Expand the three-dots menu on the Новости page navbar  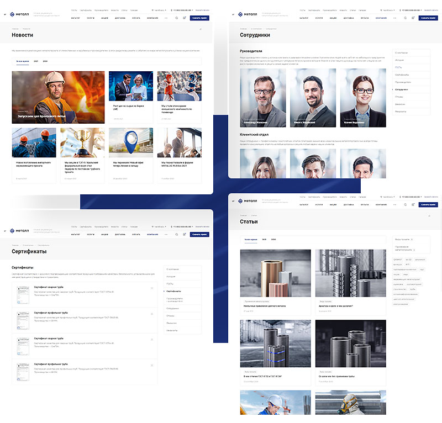(x=166, y=18)
